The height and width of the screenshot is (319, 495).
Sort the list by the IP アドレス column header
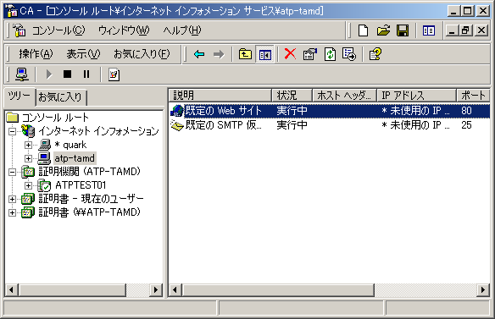(x=416, y=95)
